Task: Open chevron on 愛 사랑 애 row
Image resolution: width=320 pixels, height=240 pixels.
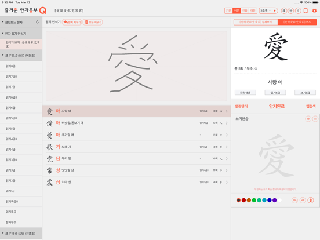Action: [227, 111]
